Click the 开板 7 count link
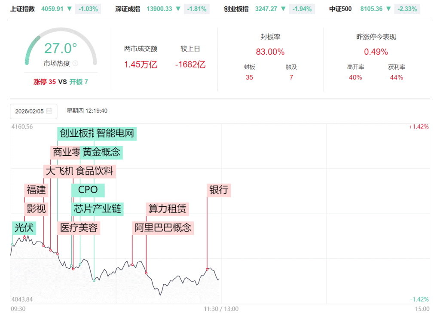 (x=79, y=82)
